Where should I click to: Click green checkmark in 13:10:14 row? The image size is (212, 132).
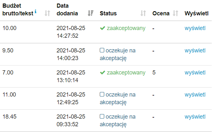click(102, 73)
